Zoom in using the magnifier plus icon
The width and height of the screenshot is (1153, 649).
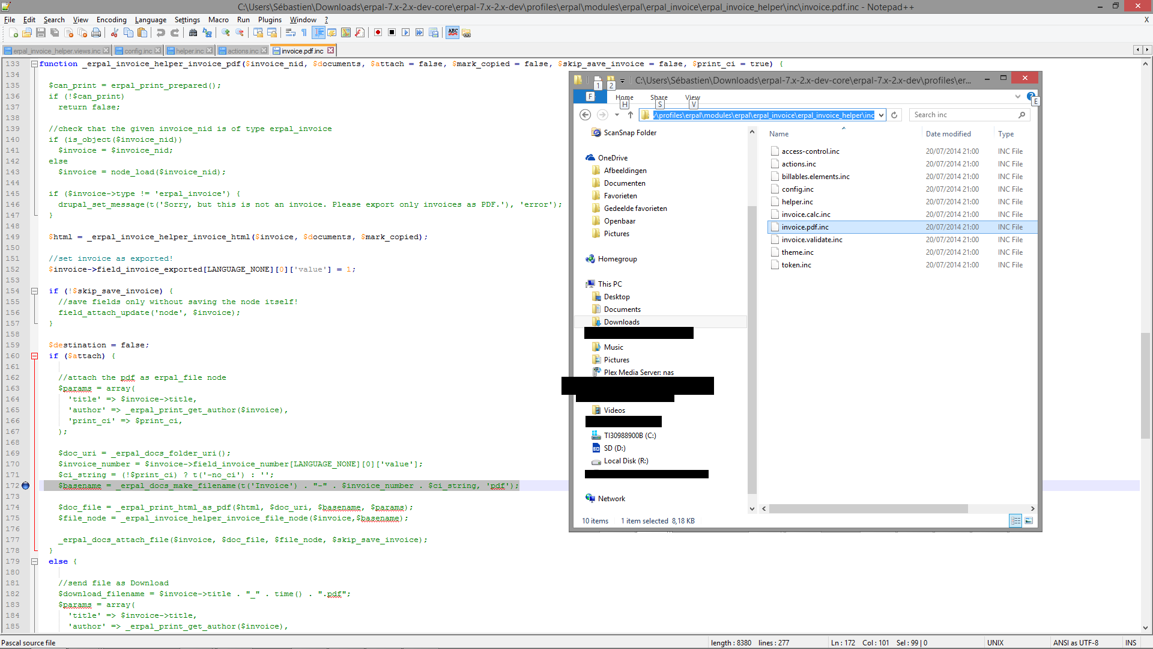225,32
